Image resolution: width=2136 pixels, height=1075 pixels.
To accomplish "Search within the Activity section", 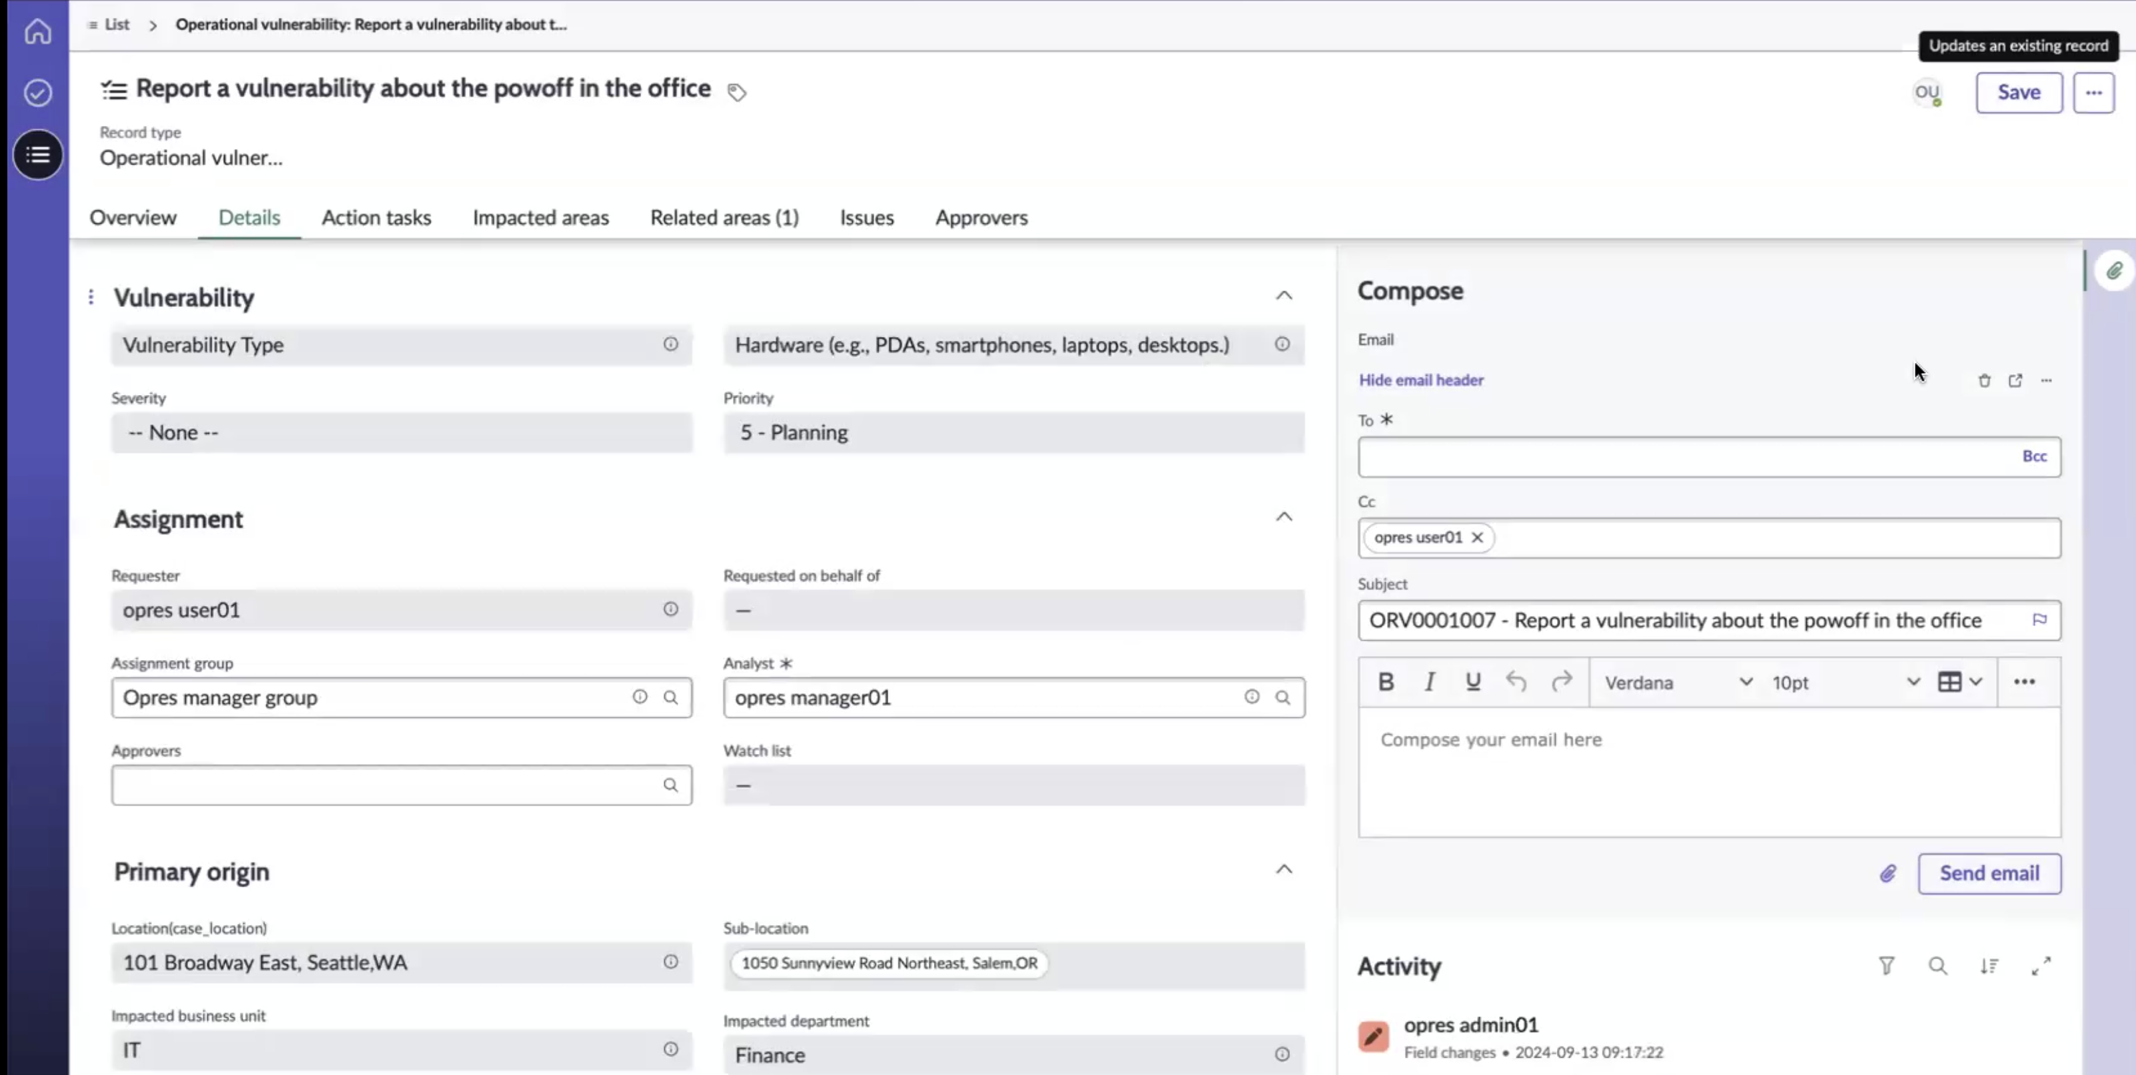I will [x=1938, y=966].
